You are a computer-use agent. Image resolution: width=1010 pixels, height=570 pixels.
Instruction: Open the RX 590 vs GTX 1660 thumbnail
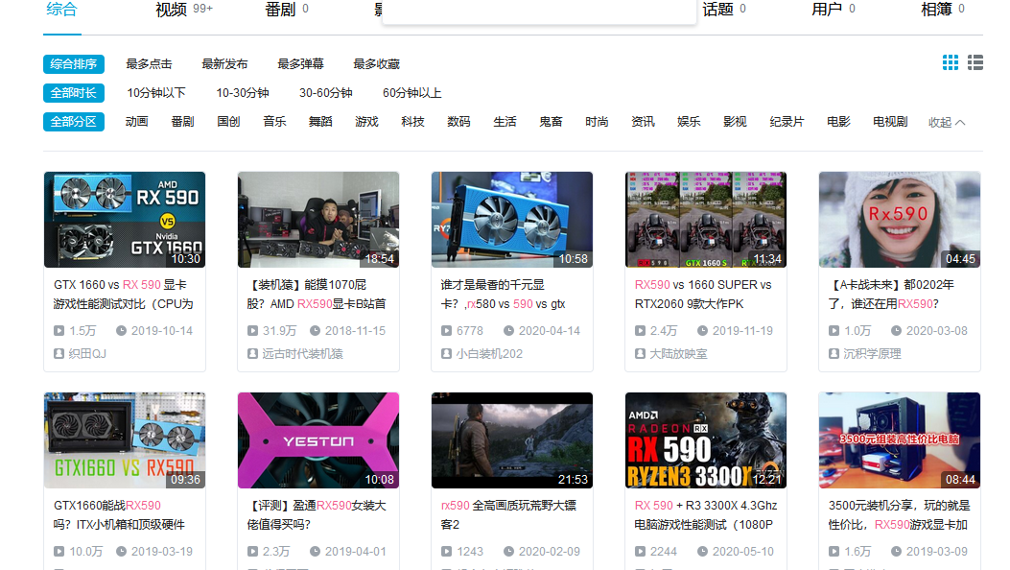125,220
